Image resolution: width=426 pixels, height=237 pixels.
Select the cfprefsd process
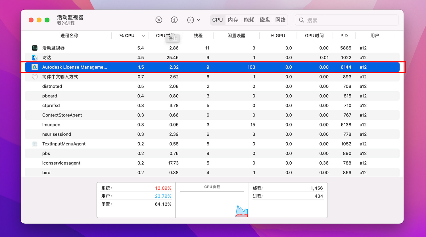[212, 105]
